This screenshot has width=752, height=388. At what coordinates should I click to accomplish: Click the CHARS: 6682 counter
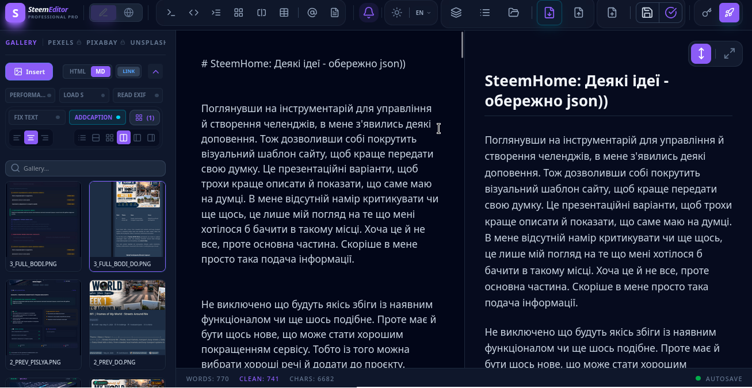pyautogui.click(x=312, y=379)
